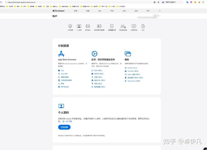Click the large App Store Connect logo icon
The height and width of the screenshot is (150, 207).
(x=61, y=54)
